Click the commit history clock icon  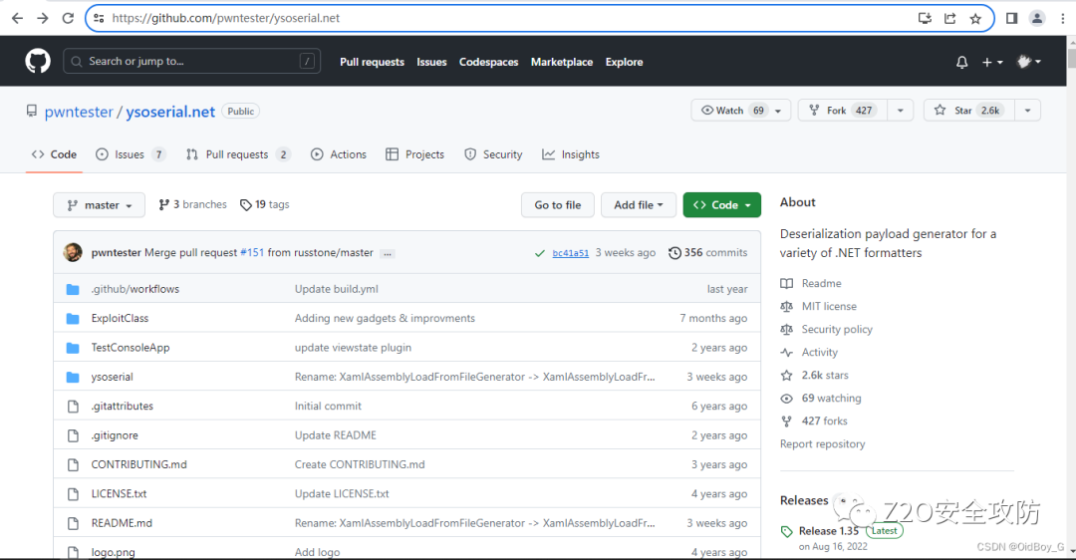(x=674, y=253)
